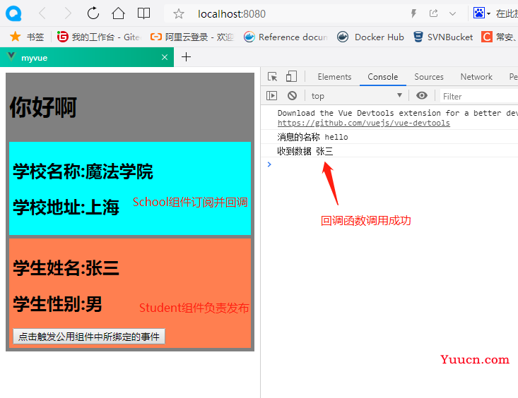The width and height of the screenshot is (518, 398).
Task: Toggle the device toolbar icon
Action: pos(291,76)
